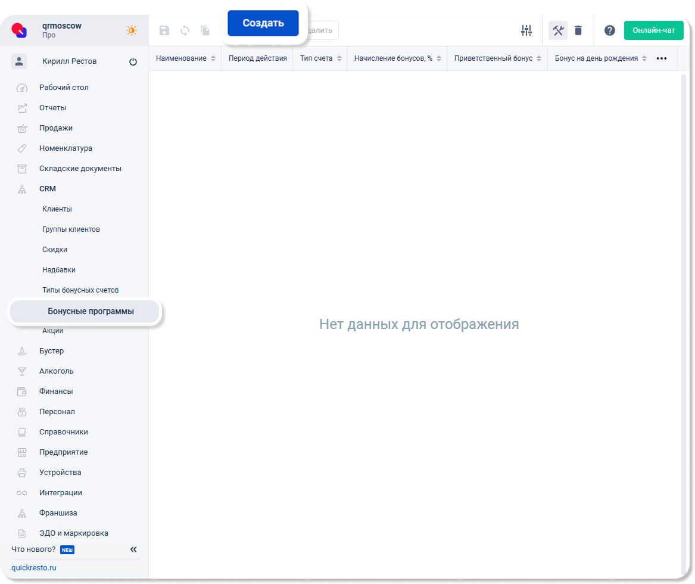Click the NEW badge
The height and width of the screenshot is (584, 695).
[67, 550]
